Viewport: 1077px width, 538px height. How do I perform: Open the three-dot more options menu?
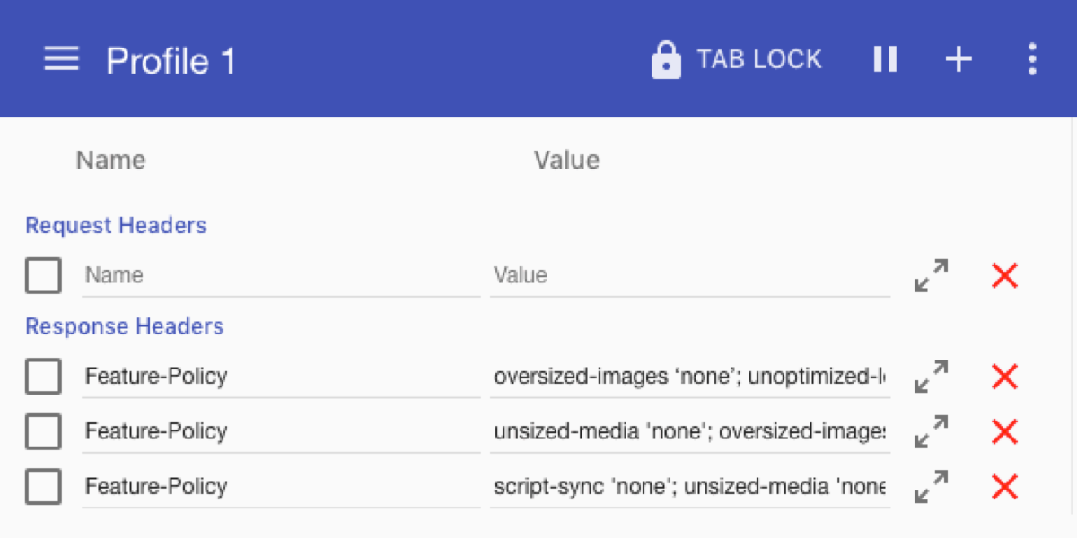coord(1032,60)
